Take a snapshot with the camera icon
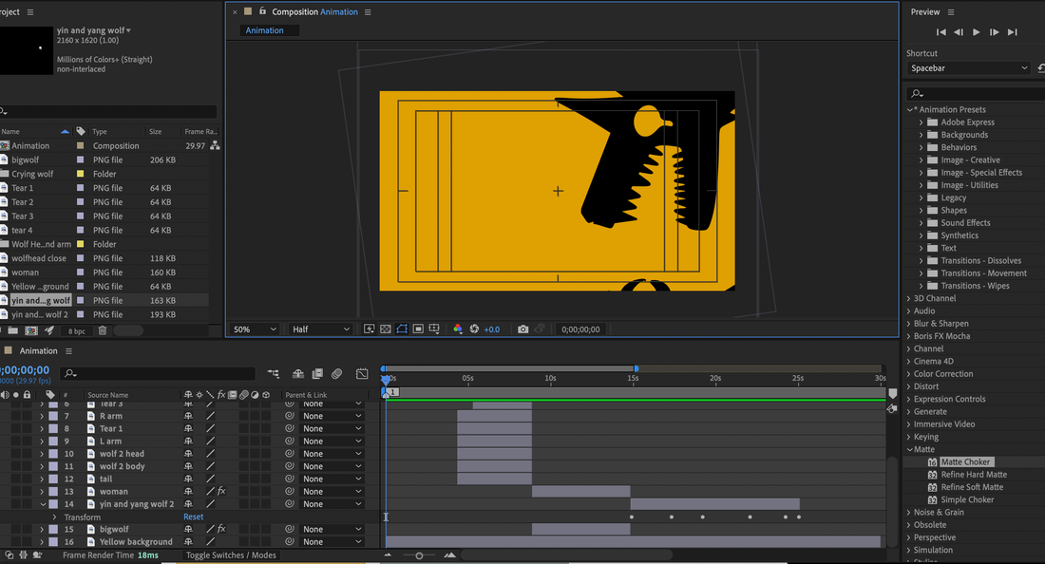The image size is (1045, 564). (x=523, y=329)
